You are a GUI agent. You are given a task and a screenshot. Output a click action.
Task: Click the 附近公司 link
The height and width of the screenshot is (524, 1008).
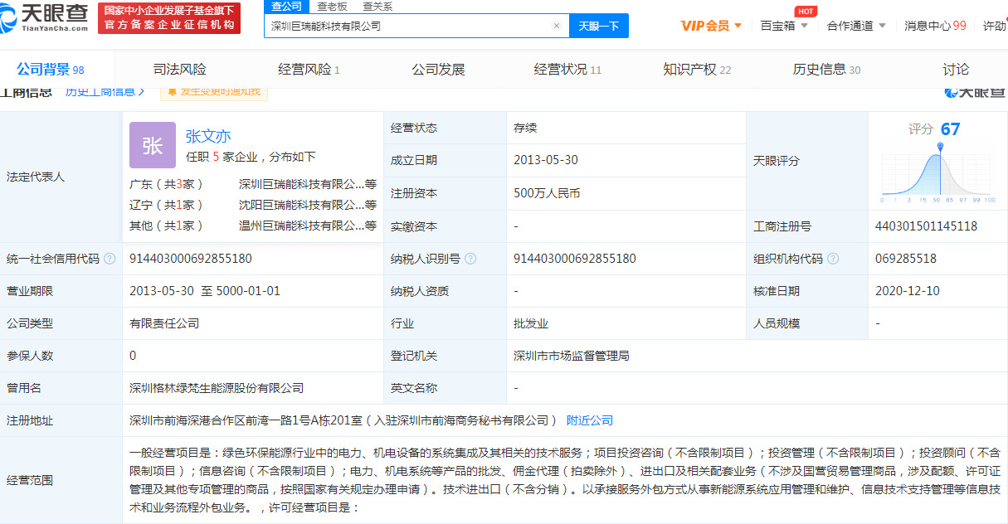[x=590, y=420]
